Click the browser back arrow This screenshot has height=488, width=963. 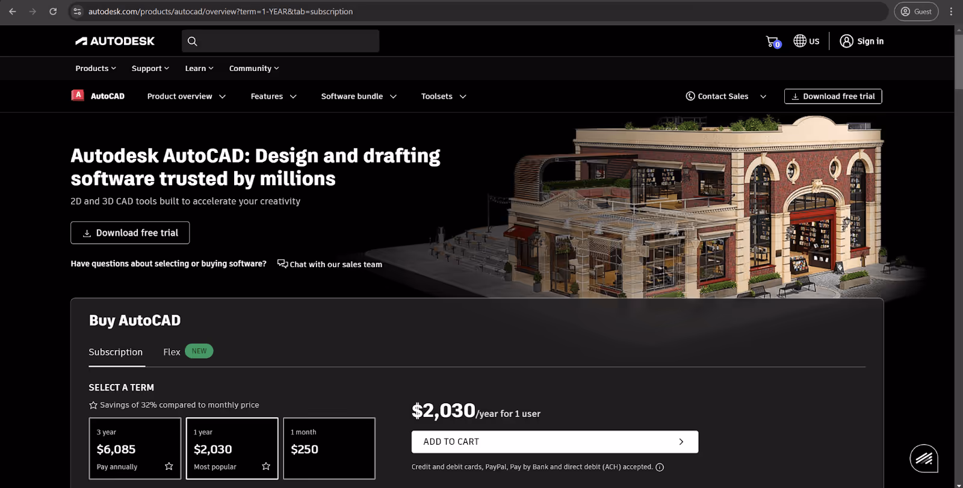tap(13, 11)
